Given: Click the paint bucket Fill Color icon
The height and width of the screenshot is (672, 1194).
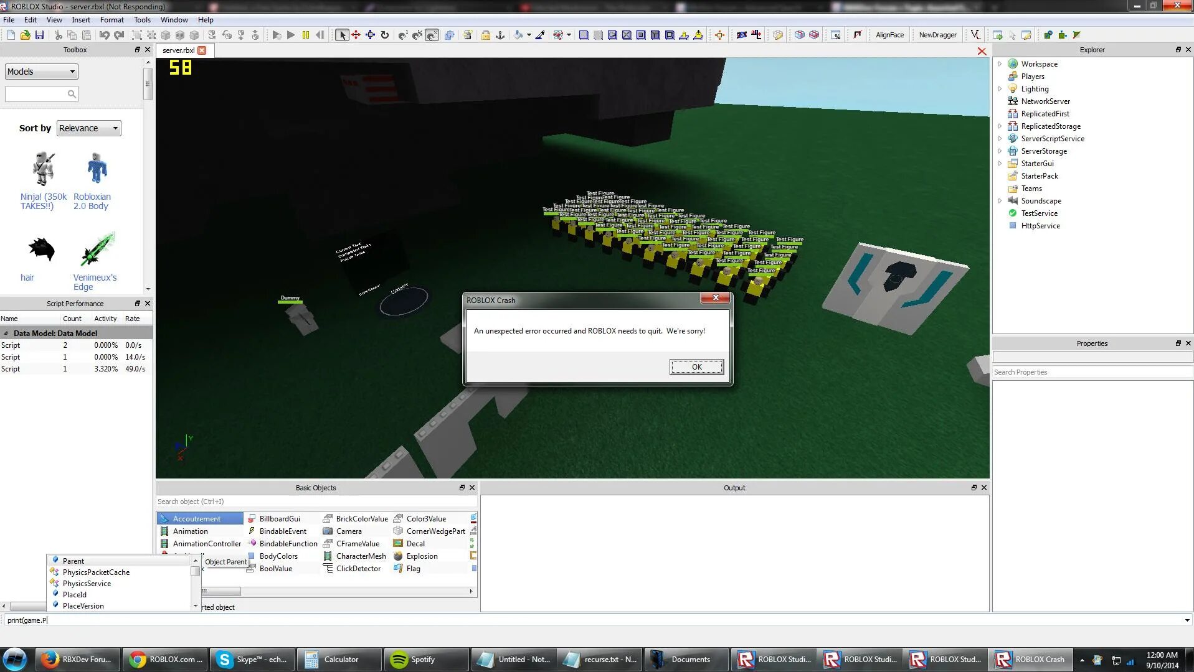Looking at the screenshot, I should (x=518, y=35).
